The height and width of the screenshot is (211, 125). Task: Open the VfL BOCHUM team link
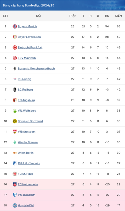(x=27, y=195)
